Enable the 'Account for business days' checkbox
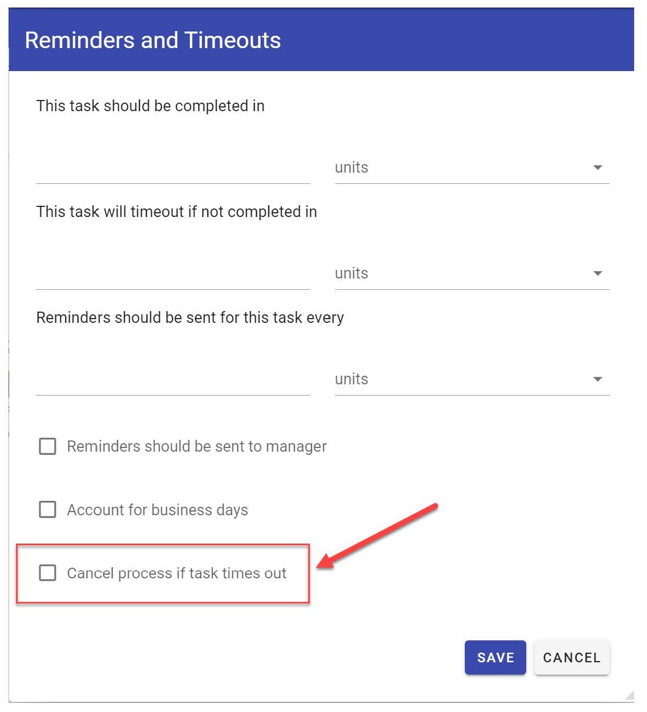 [x=48, y=509]
